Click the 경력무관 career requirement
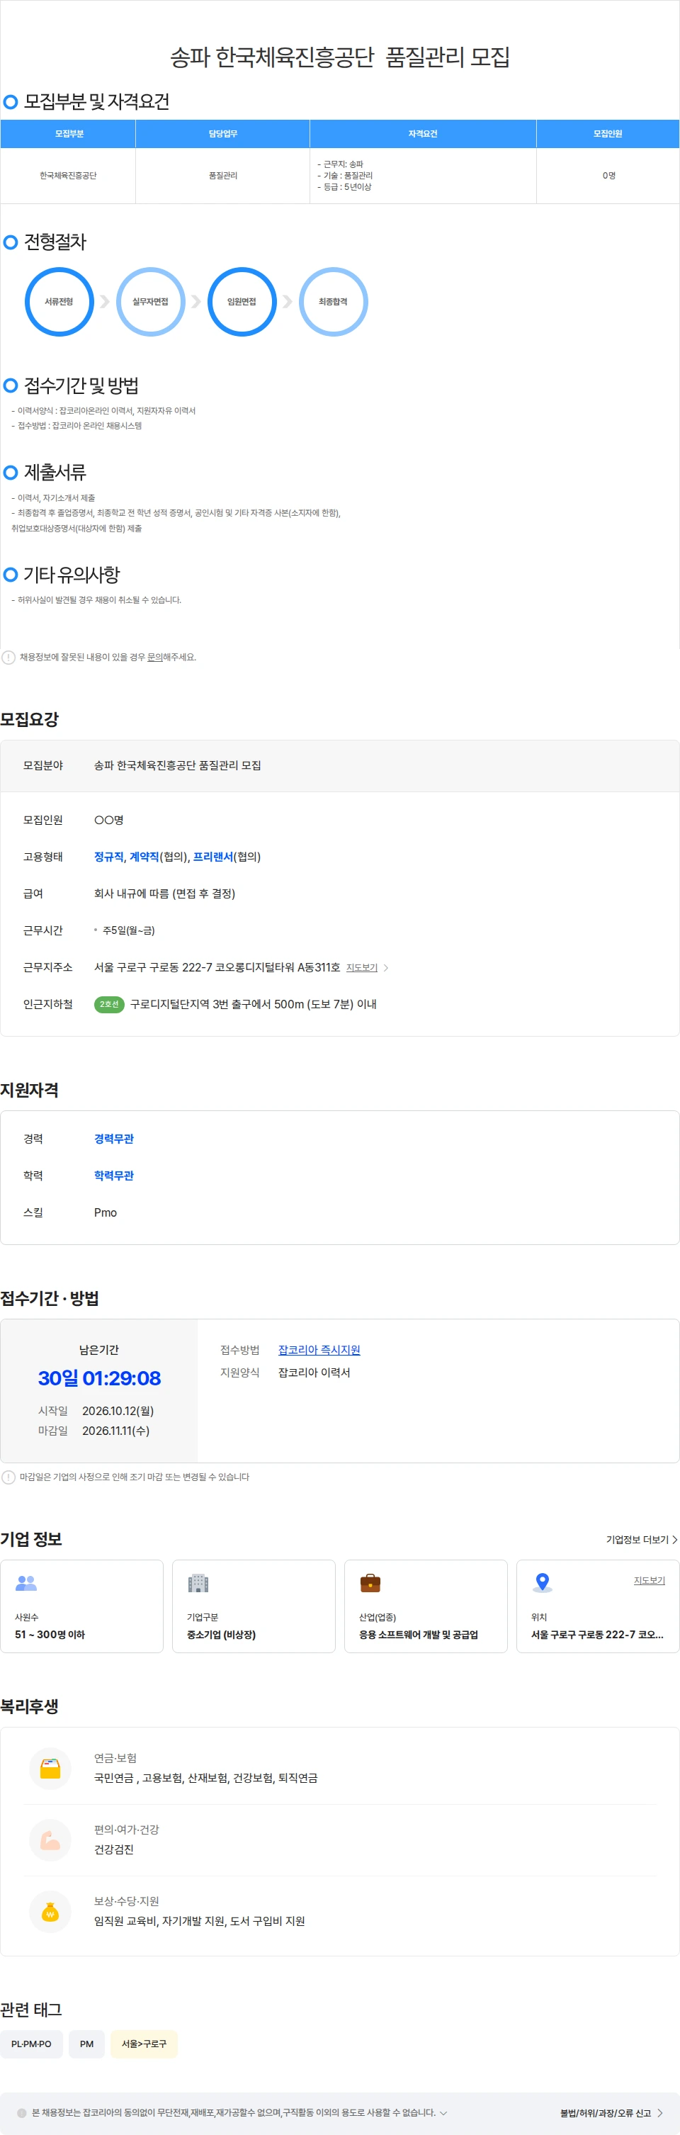This screenshot has width=680, height=2135. pos(113,1139)
